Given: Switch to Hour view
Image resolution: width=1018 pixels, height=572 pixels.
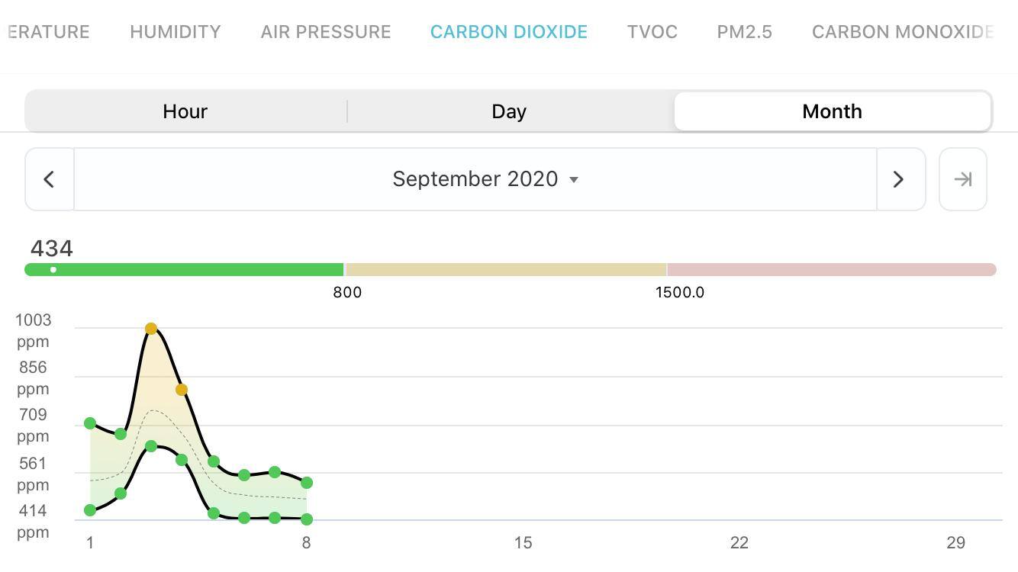Looking at the screenshot, I should click(x=185, y=111).
